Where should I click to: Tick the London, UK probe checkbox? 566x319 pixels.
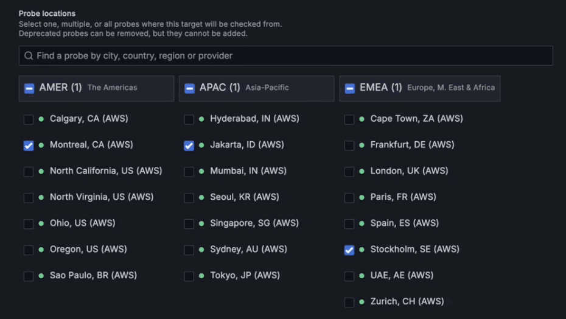click(x=349, y=172)
